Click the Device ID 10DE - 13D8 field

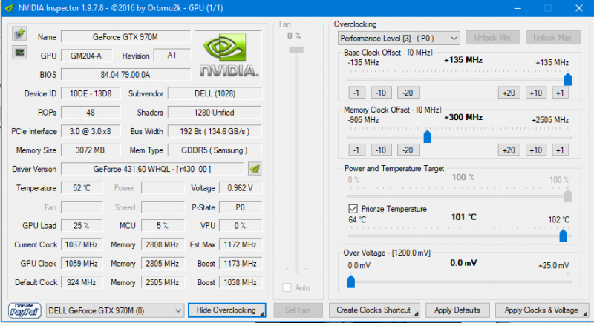[x=91, y=93]
